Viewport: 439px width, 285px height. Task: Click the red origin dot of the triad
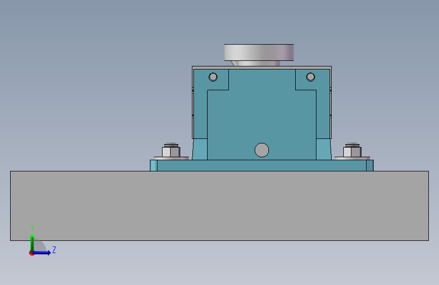point(31,253)
